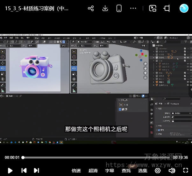Click the share icon in top bar

pos(91,9)
